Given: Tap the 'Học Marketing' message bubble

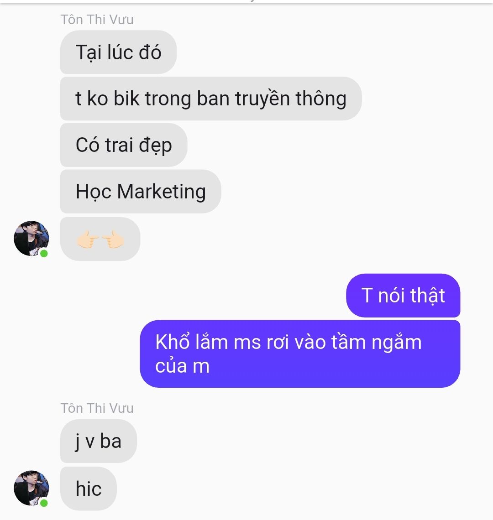Looking at the screenshot, I should (x=141, y=192).
